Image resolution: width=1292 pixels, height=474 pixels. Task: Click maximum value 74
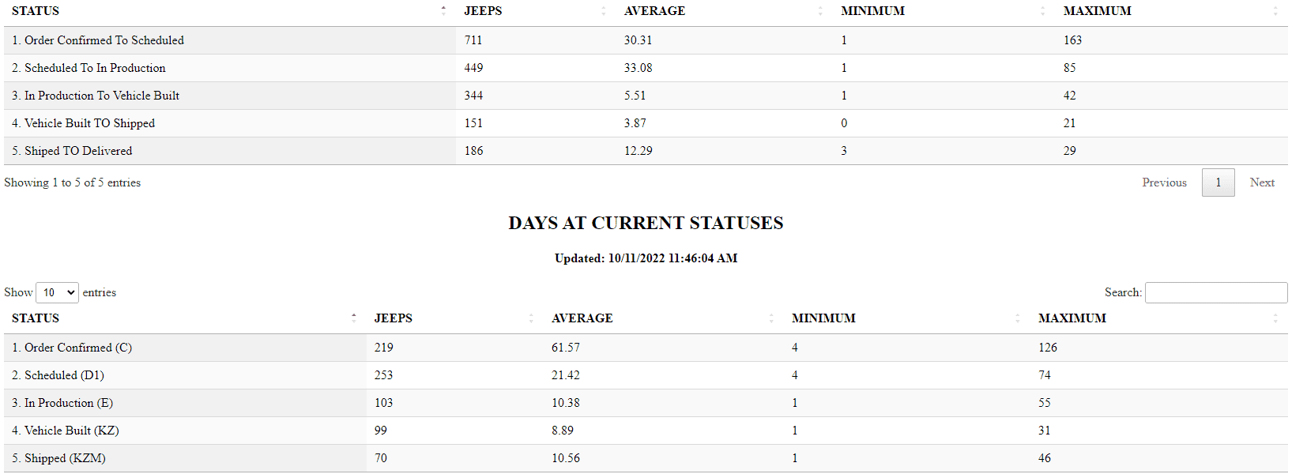click(1044, 375)
